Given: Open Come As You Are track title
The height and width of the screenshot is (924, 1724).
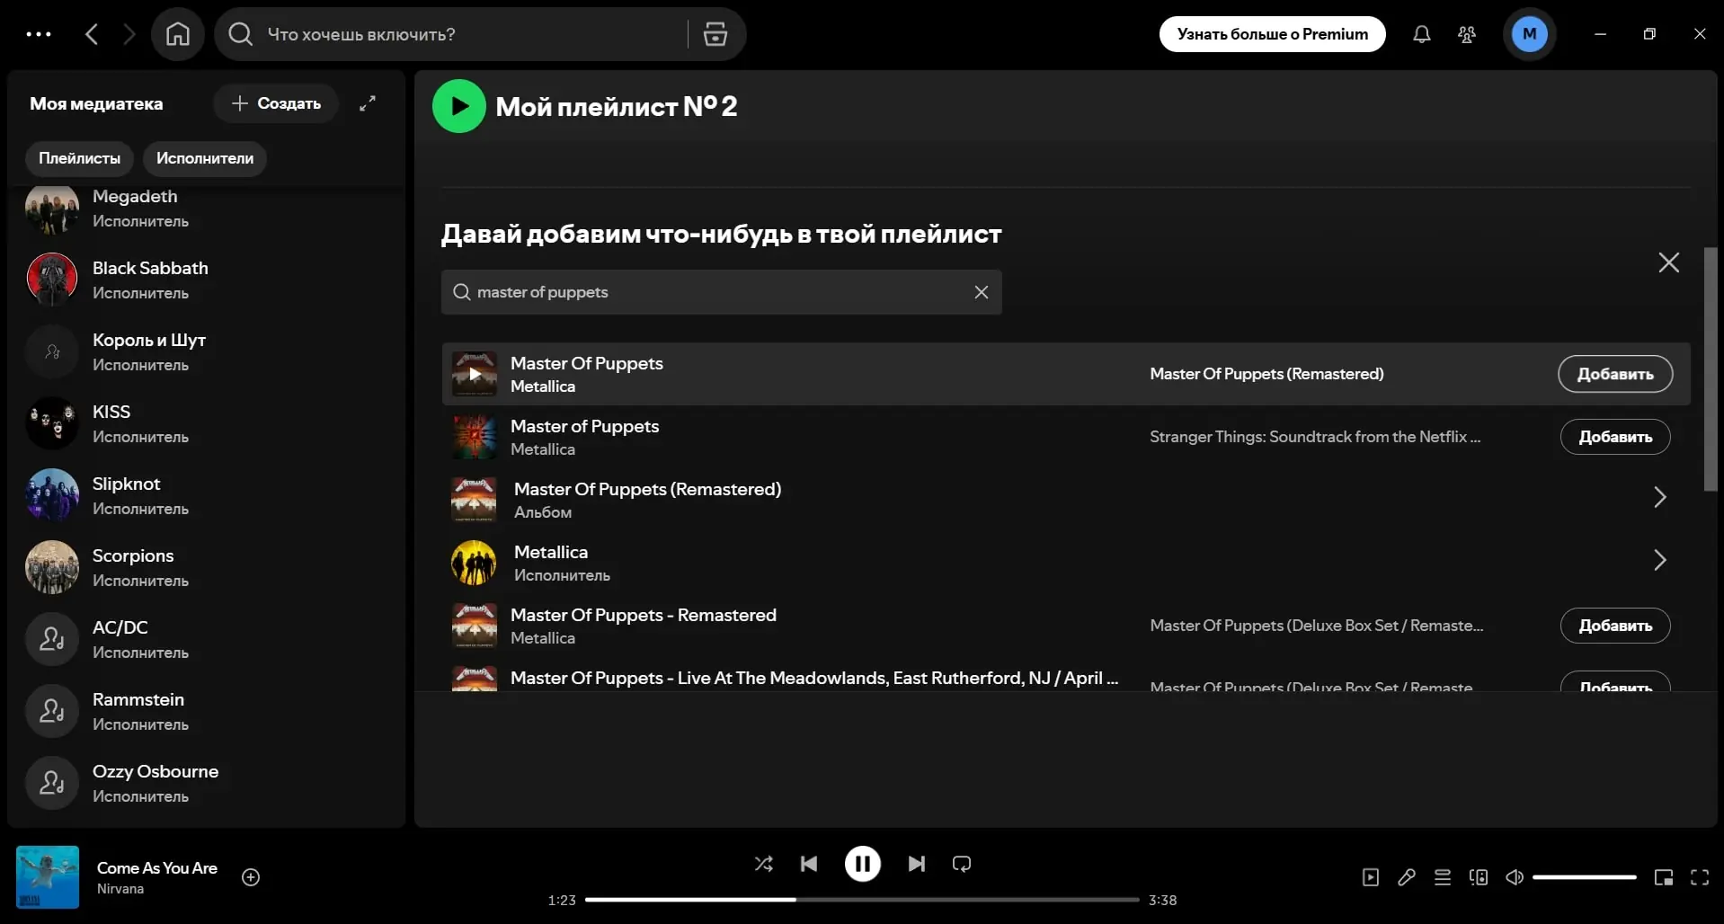Looking at the screenshot, I should tap(157, 868).
